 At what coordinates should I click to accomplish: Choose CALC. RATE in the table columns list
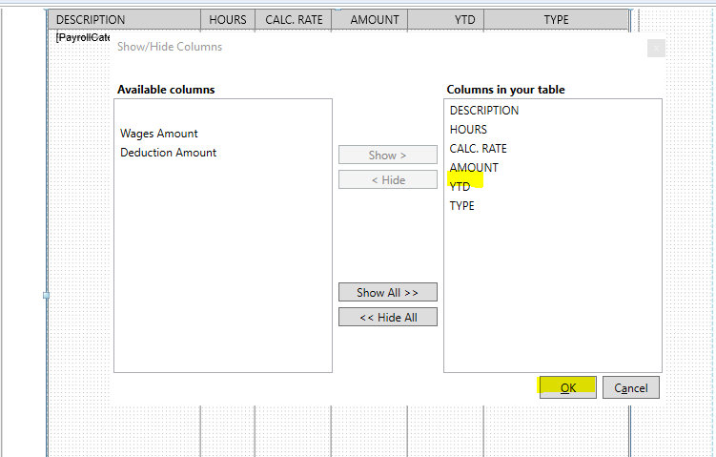pyautogui.click(x=478, y=149)
